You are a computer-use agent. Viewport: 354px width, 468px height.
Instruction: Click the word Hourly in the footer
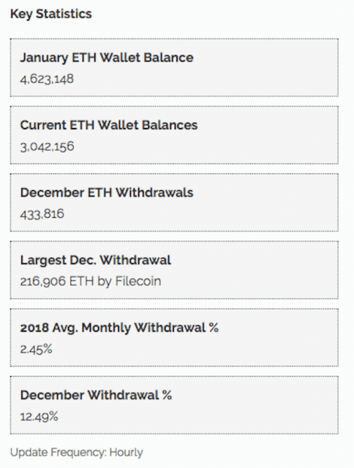point(127,453)
